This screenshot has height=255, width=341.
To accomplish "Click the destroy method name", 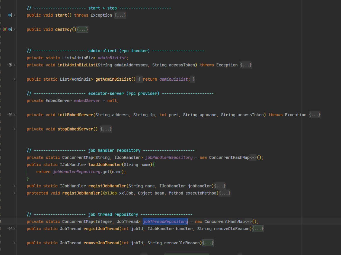I will (x=63, y=29).
